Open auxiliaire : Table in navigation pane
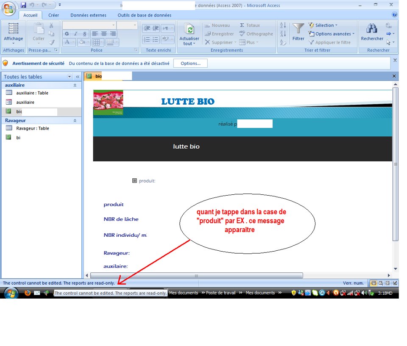The height and width of the screenshot is (346, 407). (32, 93)
